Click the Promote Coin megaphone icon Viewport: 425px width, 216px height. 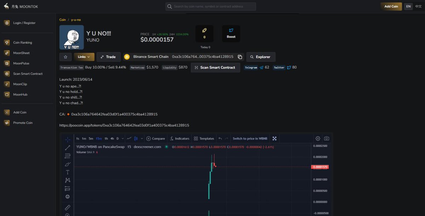[x=7, y=123]
